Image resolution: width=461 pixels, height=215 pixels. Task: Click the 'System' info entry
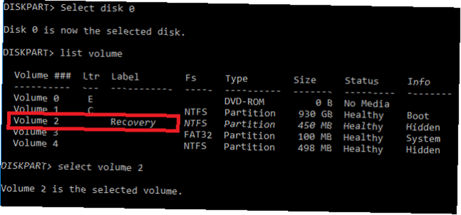tap(423, 139)
